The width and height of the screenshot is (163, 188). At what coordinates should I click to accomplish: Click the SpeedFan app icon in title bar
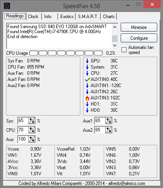tap(7, 6)
